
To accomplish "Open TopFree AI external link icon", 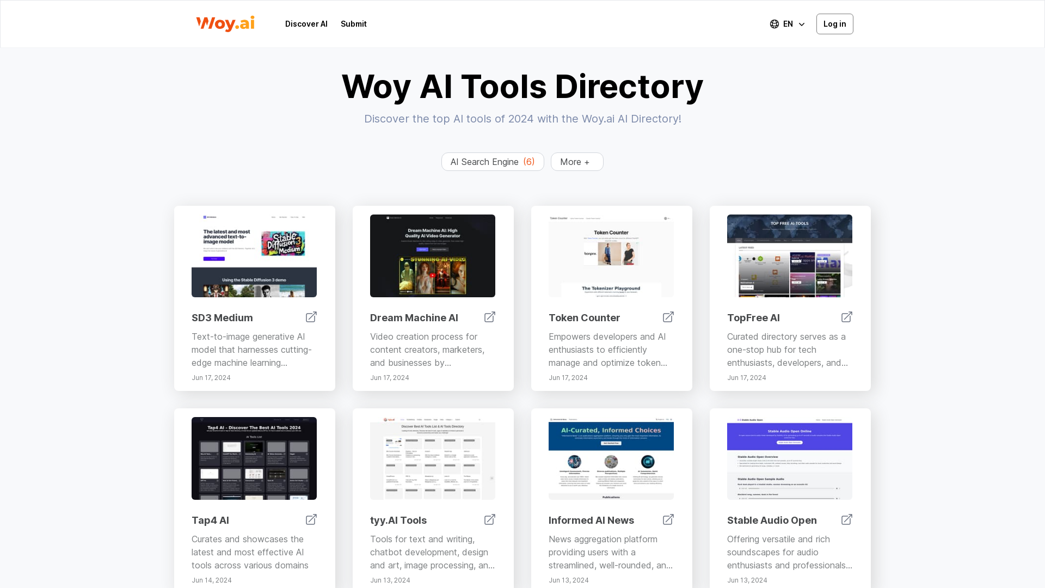I will (x=846, y=317).
